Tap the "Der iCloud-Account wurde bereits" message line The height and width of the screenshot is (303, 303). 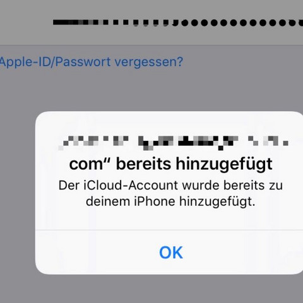tap(170, 186)
